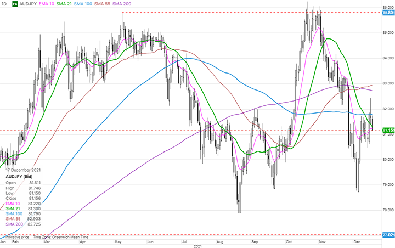Click the 83.000 price axis label
Image resolution: width=395 pixels, height=248 pixels.
coord(388,83)
